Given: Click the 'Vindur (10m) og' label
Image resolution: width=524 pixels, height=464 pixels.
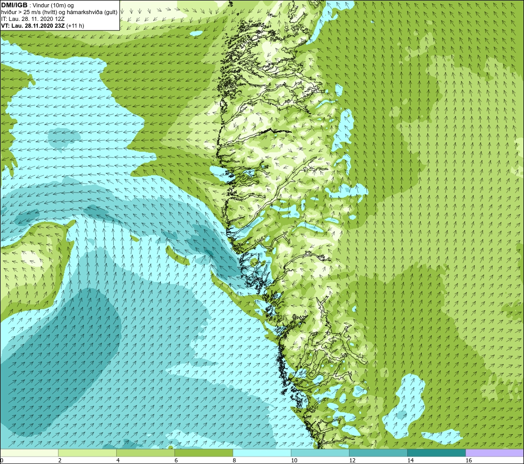Looking at the screenshot, I should coord(54,5).
